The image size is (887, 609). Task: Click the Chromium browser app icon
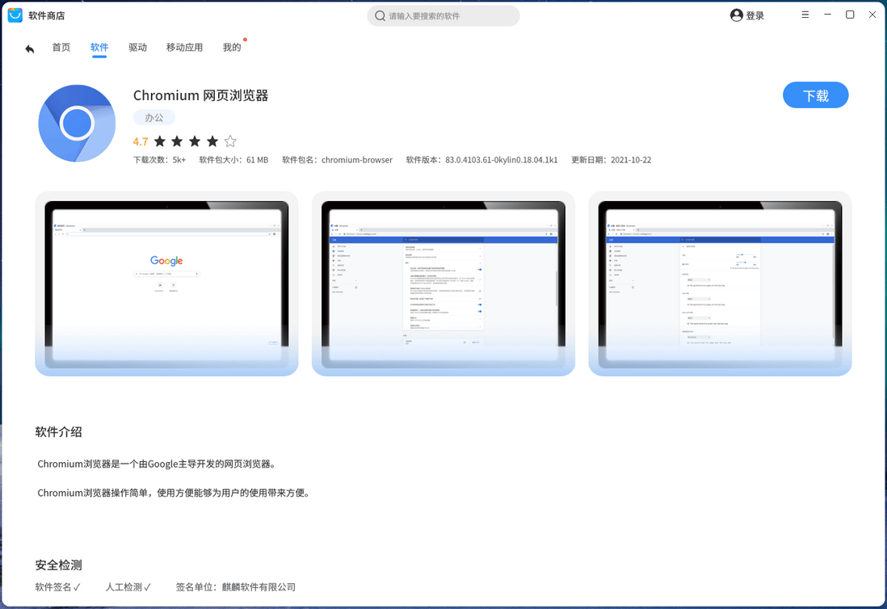tap(77, 123)
